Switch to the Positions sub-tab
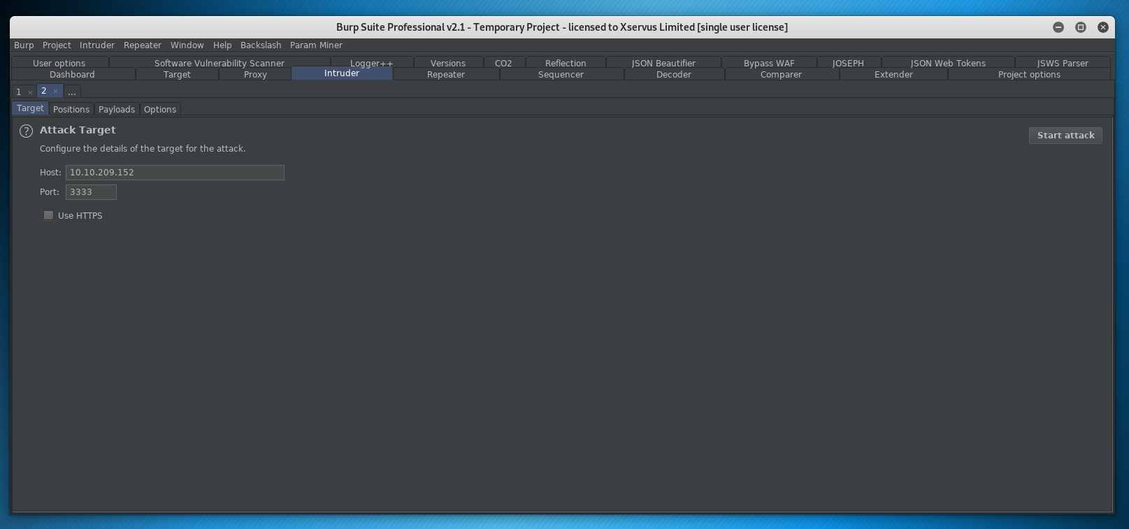The width and height of the screenshot is (1129, 529). click(71, 109)
